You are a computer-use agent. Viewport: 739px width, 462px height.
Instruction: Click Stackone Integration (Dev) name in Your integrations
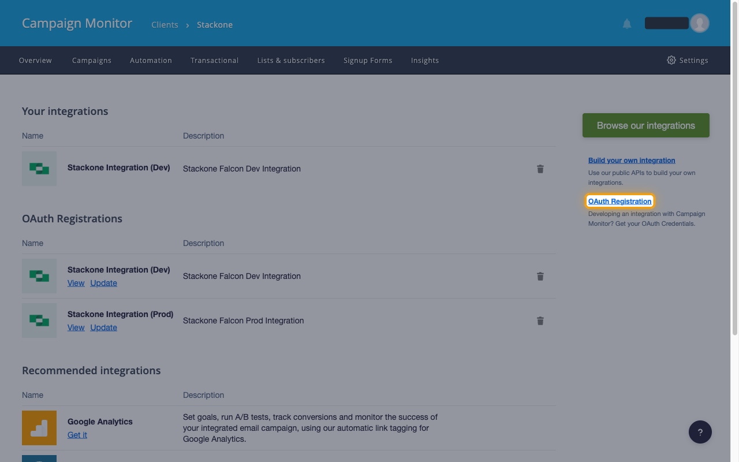(x=119, y=167)
